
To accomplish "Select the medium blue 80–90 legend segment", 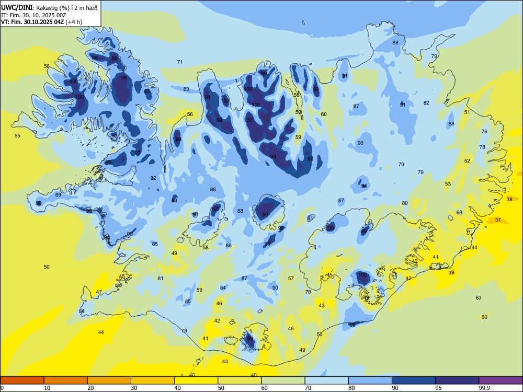I will [370, 381].
